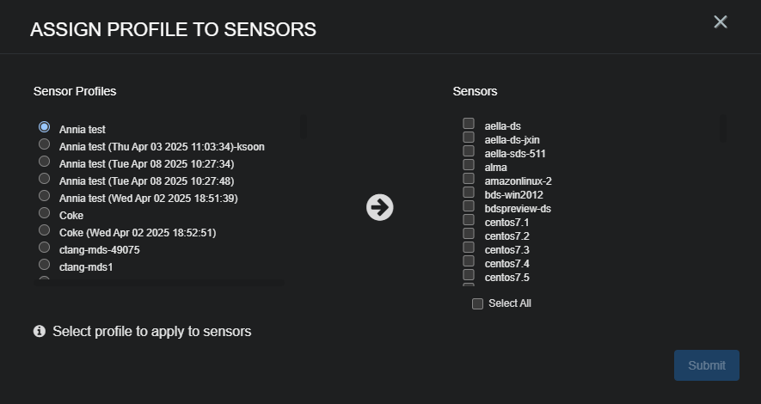Choose 'Coke (Wed Apr 02 2025 18:52:51)' profile
The height and width of the screenshot is (404, 761).
coord(45,230)
